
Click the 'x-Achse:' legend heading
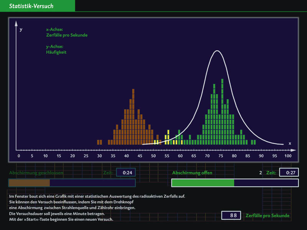pos(54,30)
